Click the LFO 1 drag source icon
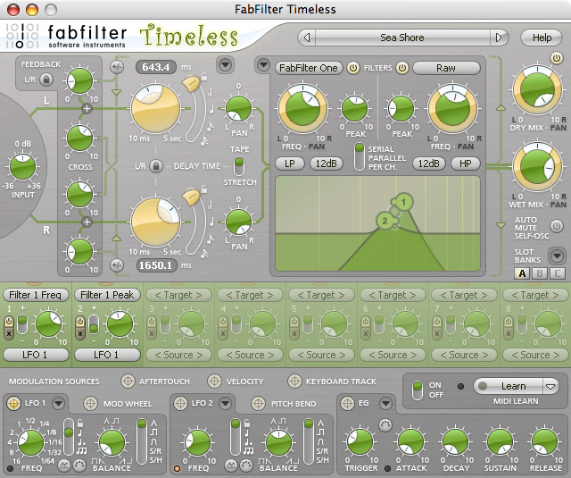Screen dimensions: 571x478 pyautogui.click(x=13, y=403)
